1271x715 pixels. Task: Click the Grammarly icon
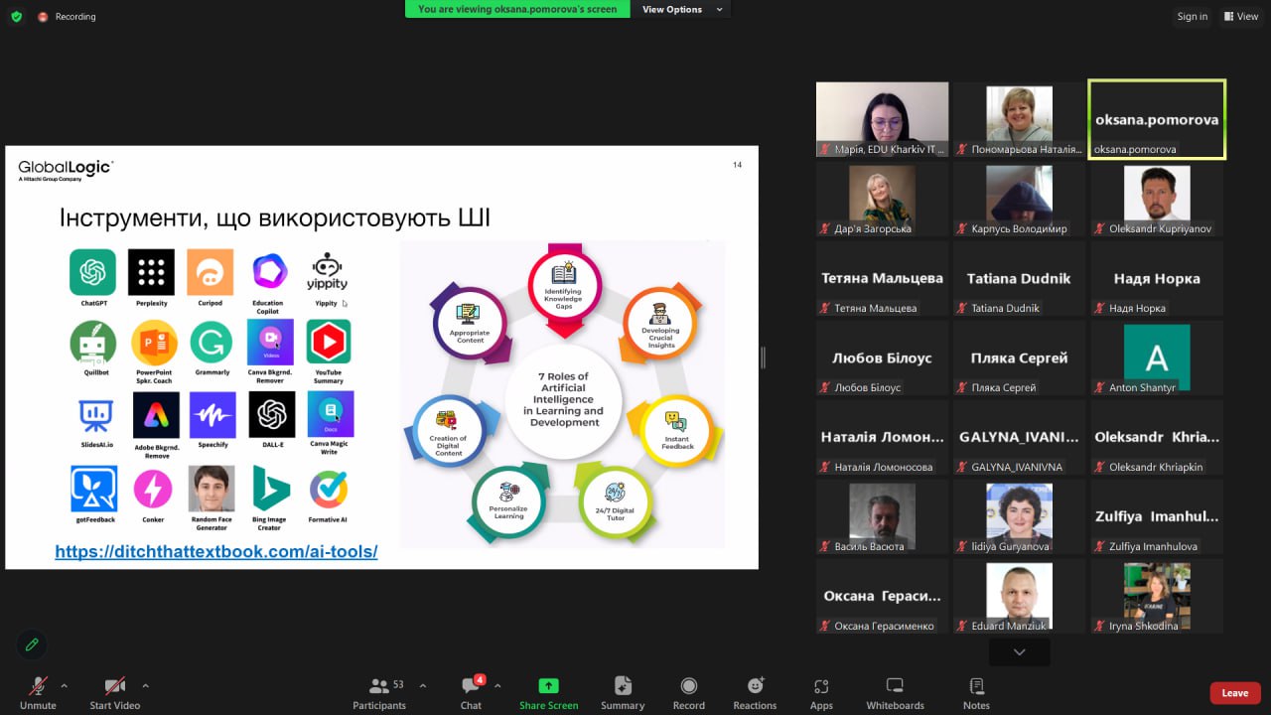[212, 343]
